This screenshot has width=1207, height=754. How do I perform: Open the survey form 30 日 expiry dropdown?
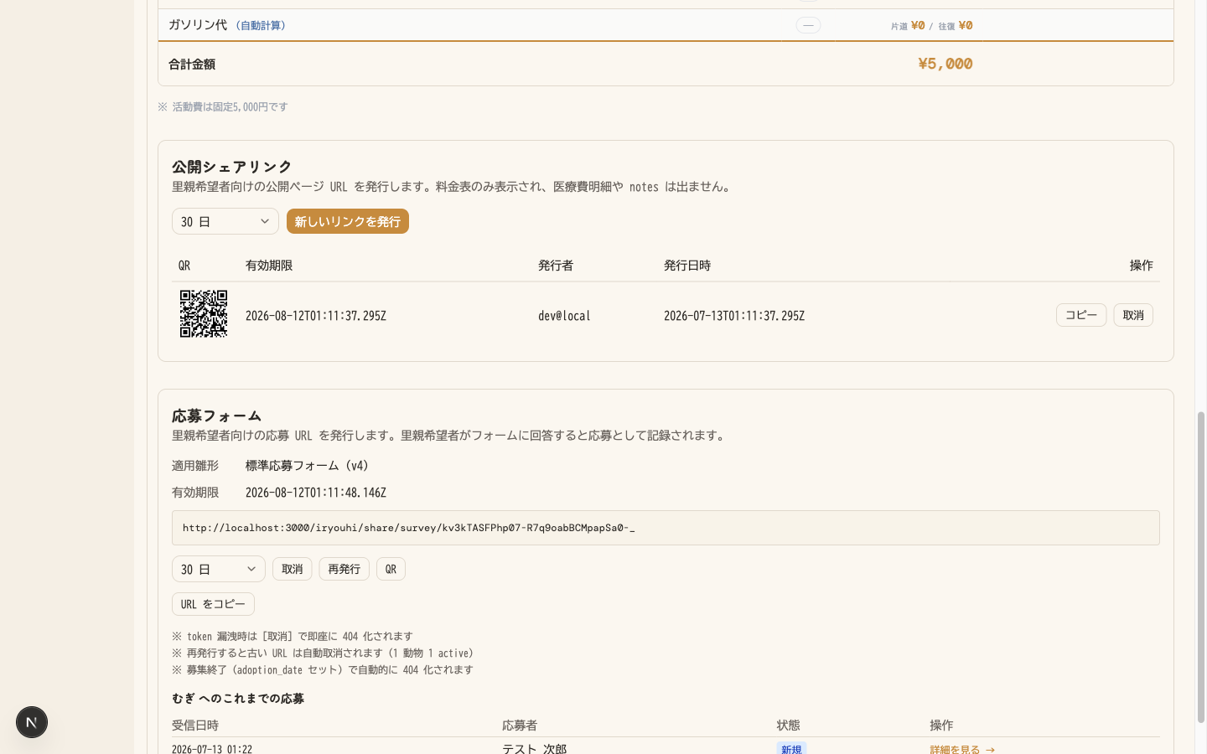(219, 569)
